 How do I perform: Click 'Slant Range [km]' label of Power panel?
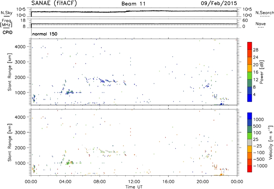click(x=10, y=72)
